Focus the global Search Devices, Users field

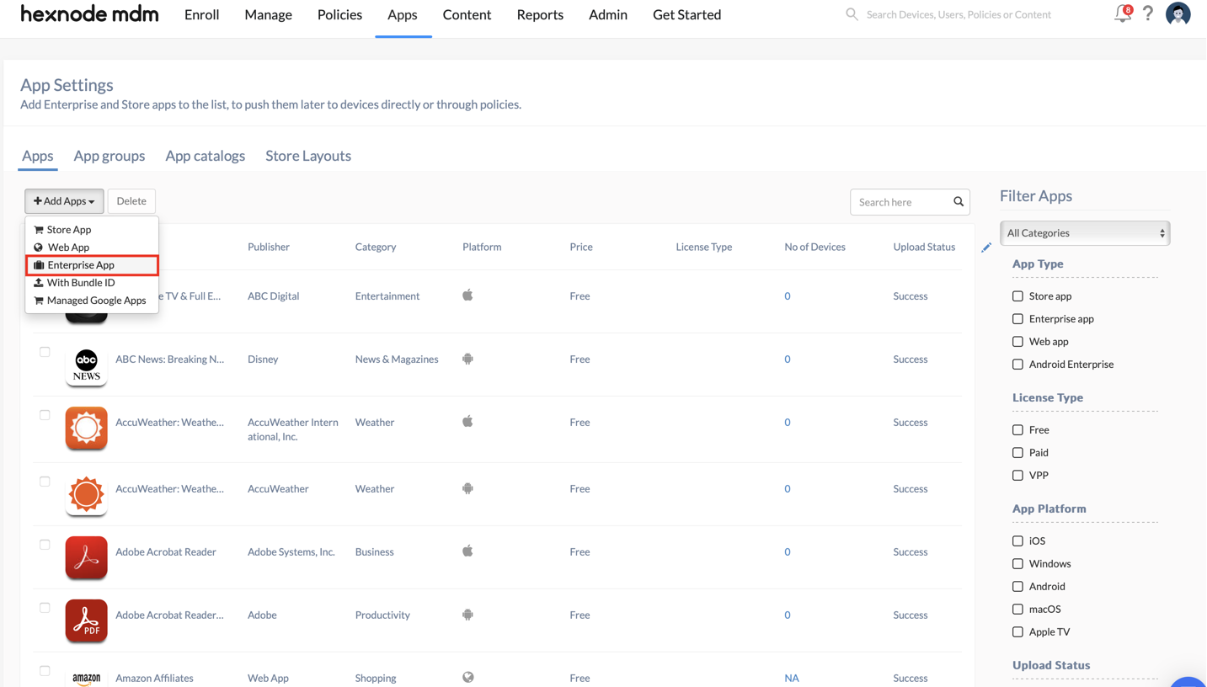(x=959, y=14)
